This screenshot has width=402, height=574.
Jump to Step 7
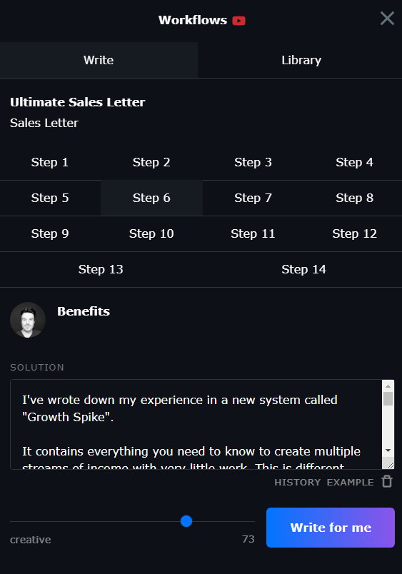point(253,198)
